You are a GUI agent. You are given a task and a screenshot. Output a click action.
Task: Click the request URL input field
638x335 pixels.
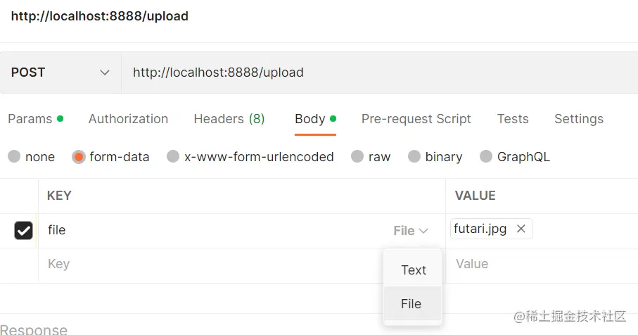[x=380, y=72]
